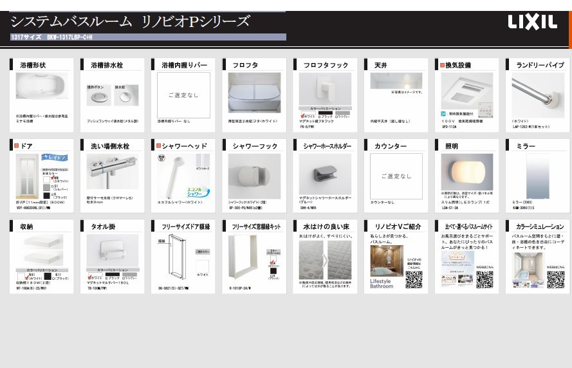Click the LDA-C1-2A model number

click(x=449, y=208)
